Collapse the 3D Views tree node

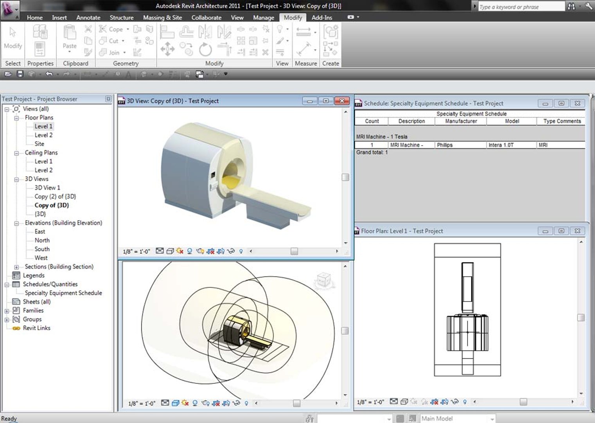16,179
